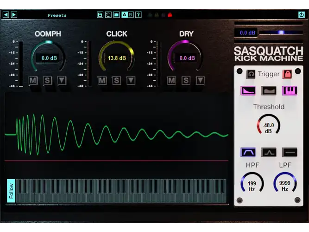Click a key on the piano keyboard strip
Viewport: 309px width, 232px height.
pyautogui.click(x=121, y=191)
